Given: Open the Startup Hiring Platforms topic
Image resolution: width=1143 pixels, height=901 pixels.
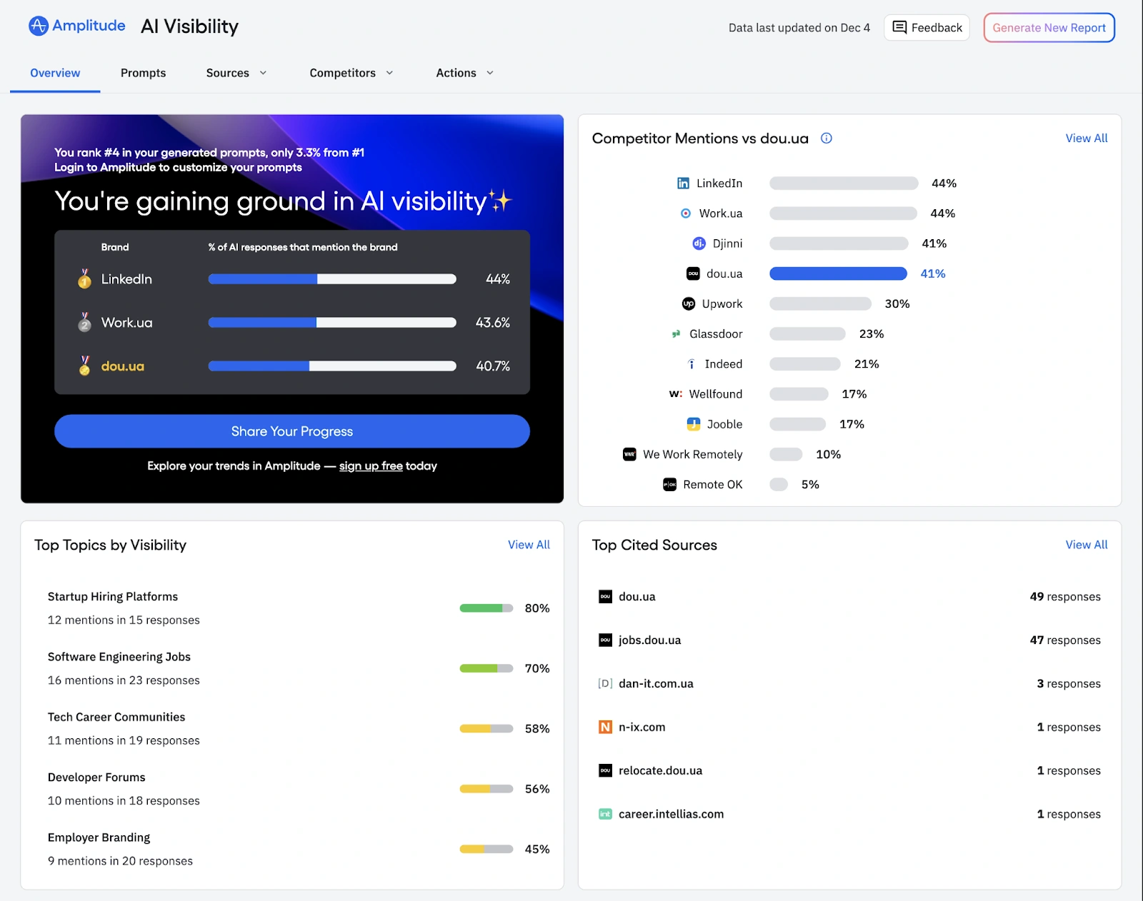Looking at the screenshot, I should pos(113,597).
